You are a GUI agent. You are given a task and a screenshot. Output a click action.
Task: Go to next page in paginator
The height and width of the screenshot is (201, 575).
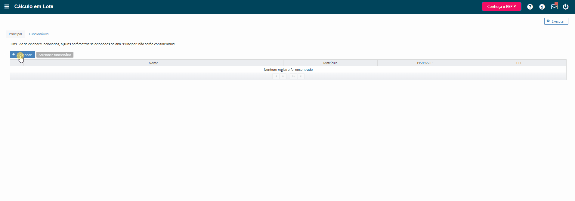(x=293, y=76)
